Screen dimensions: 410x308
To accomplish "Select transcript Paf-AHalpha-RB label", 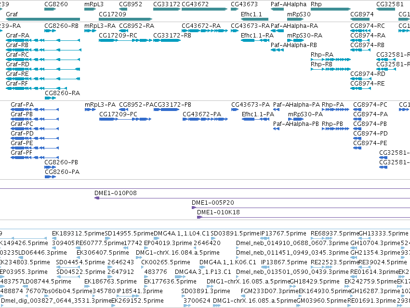I will coord(293,45).
